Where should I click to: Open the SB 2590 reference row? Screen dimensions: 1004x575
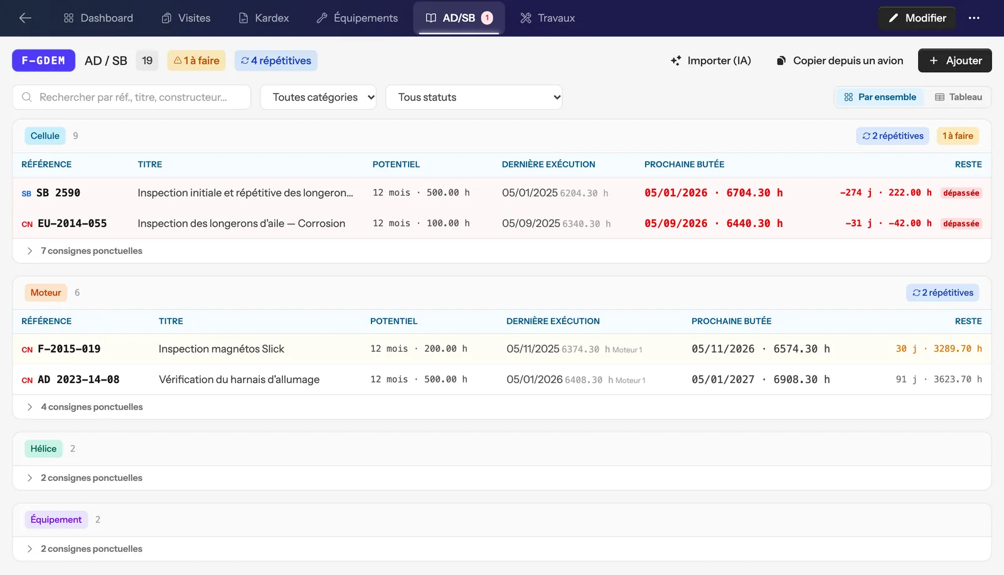502,193
